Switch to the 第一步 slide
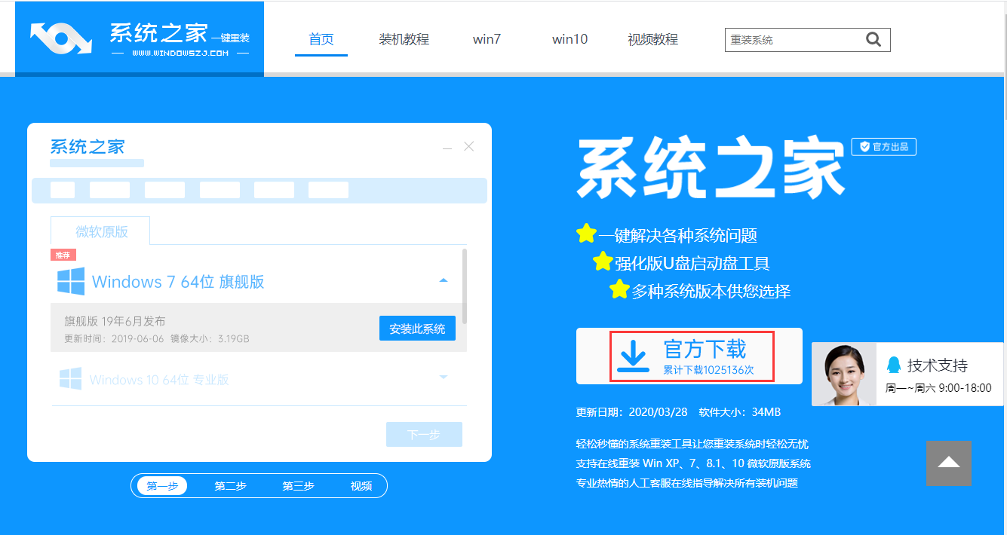Image resolution: width=1007 pixels, height=535 pixels. 162,486
